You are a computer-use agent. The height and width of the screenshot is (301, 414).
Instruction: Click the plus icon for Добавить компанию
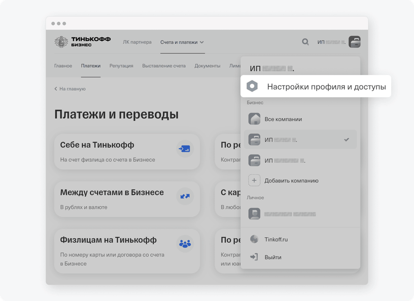click(x=254, y=180)
